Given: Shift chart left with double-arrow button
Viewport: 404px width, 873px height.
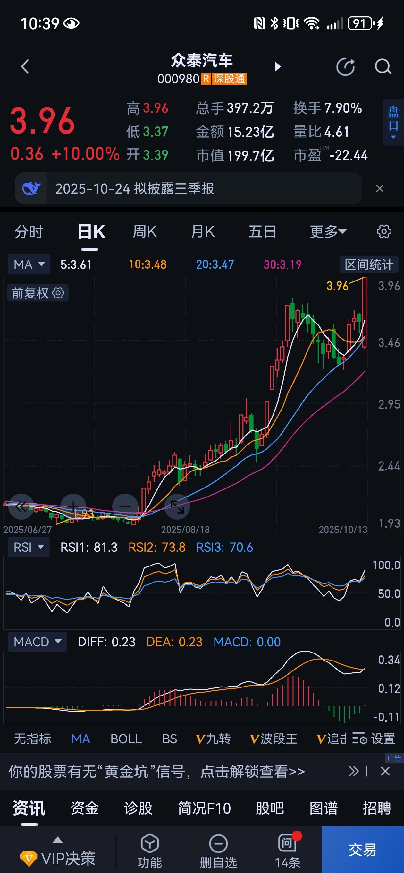Looking at the screenshot, I should 21,507.
